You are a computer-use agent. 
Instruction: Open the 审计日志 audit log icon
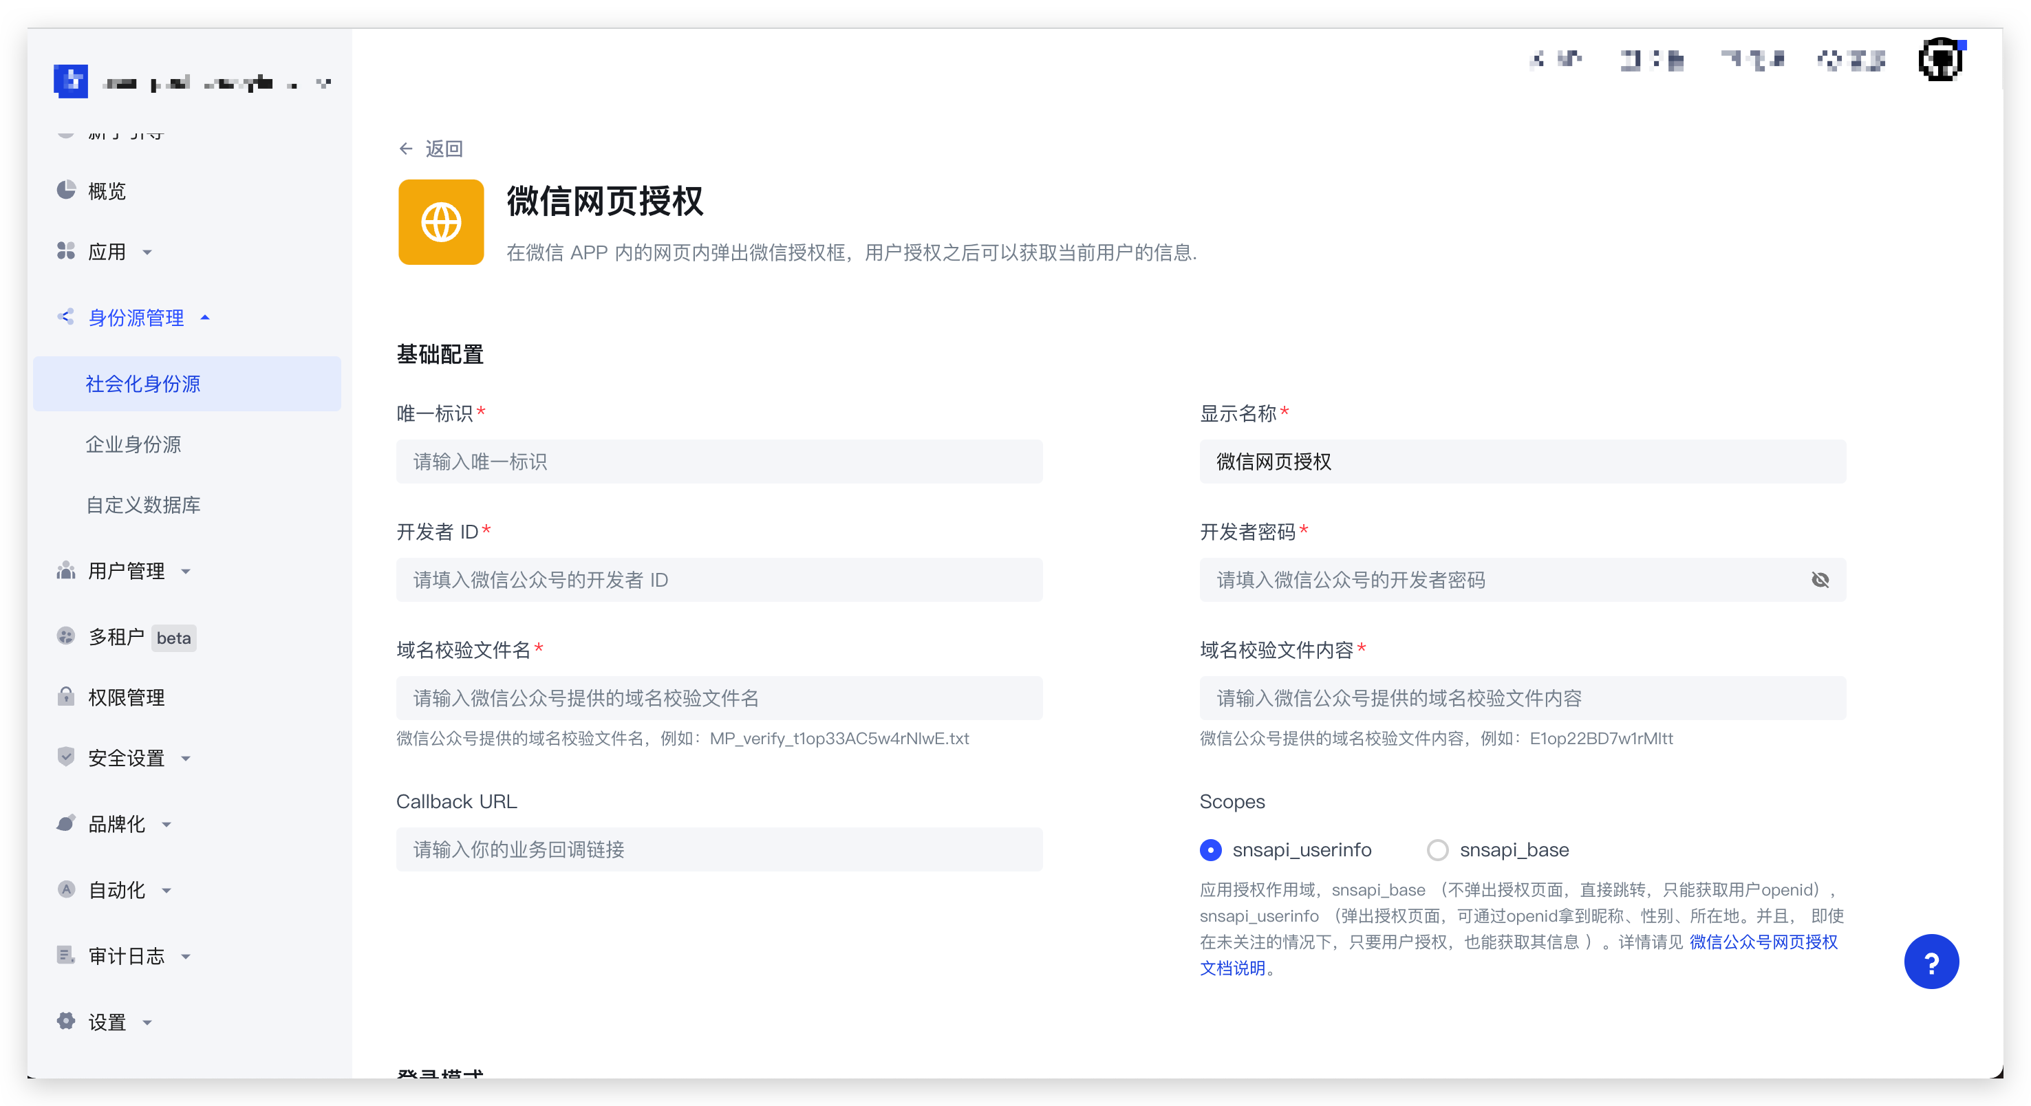[x=67, y=955]
